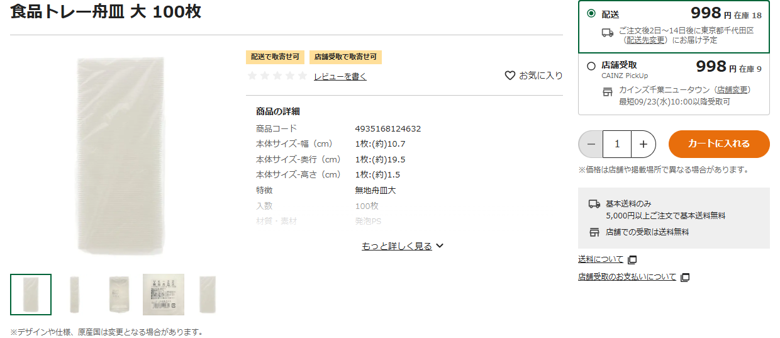
Task: Open external link icon beside 店舗受取のお支払いについて
Action: 685,277
